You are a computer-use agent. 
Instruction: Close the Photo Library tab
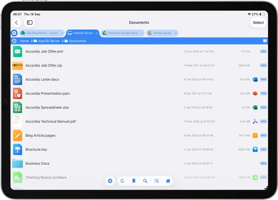pos(175,33)
